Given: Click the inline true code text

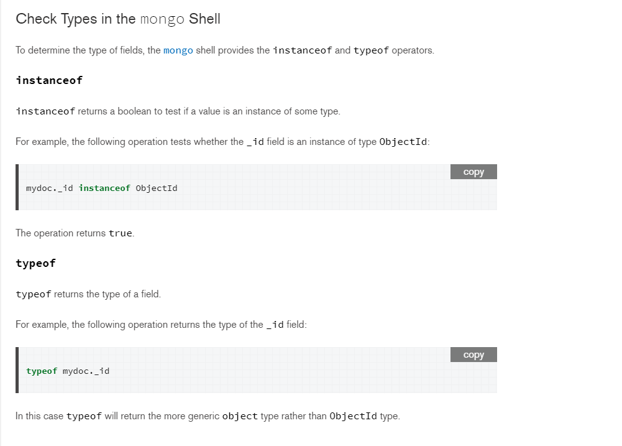Looking at the screenshot, I should click(x=121, y=233).
